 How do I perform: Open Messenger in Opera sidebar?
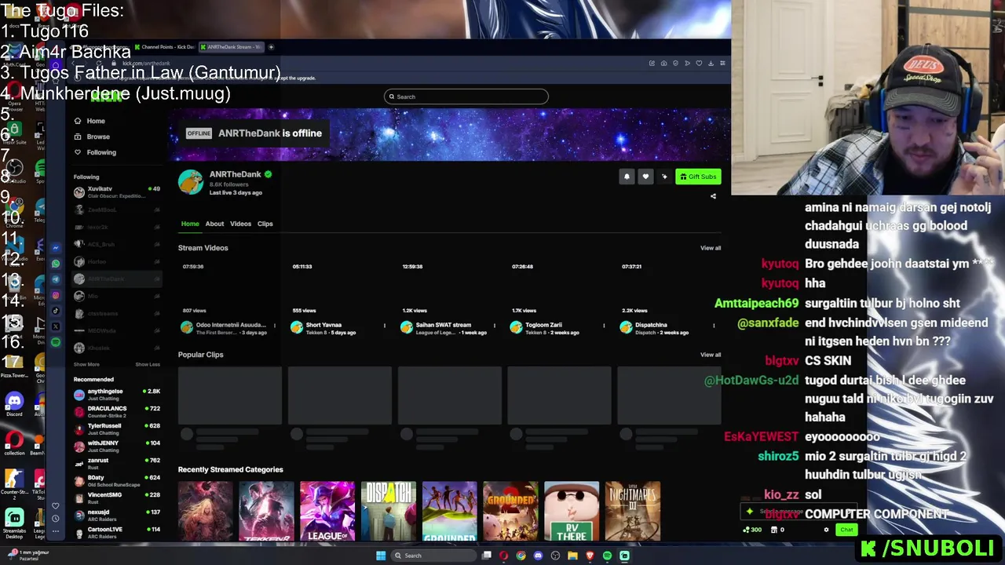(x=56, y=248)
